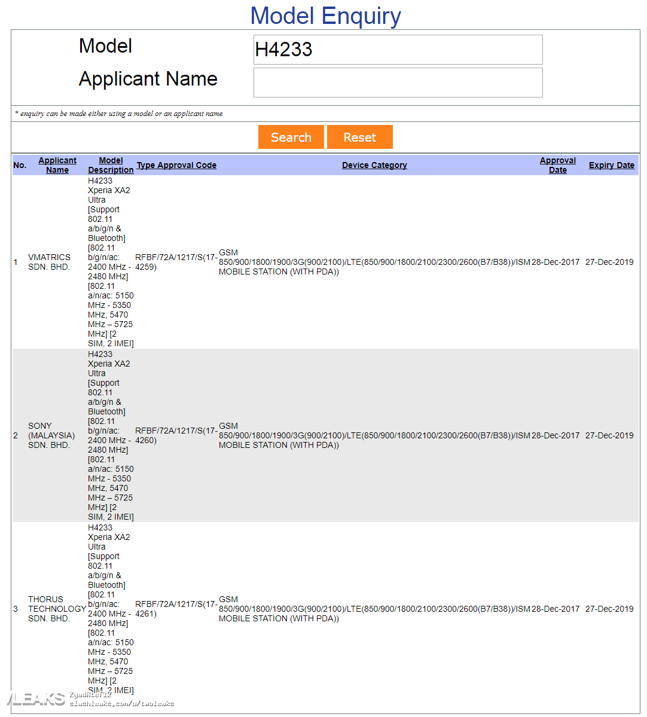This screenshot has width=647, height=717.
Task: Sort by Approval Date column header
Action: (558, 165)
